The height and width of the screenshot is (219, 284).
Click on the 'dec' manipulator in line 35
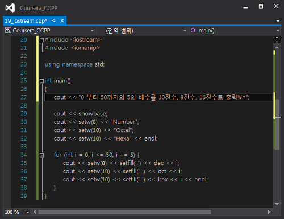click(158, 163)
